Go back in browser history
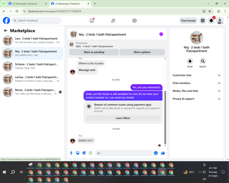 click(4, 11)
